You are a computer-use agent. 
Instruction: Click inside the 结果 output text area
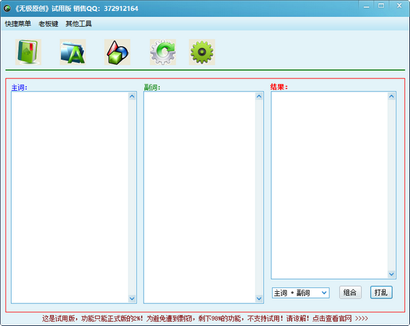click(x=329, y=184)
